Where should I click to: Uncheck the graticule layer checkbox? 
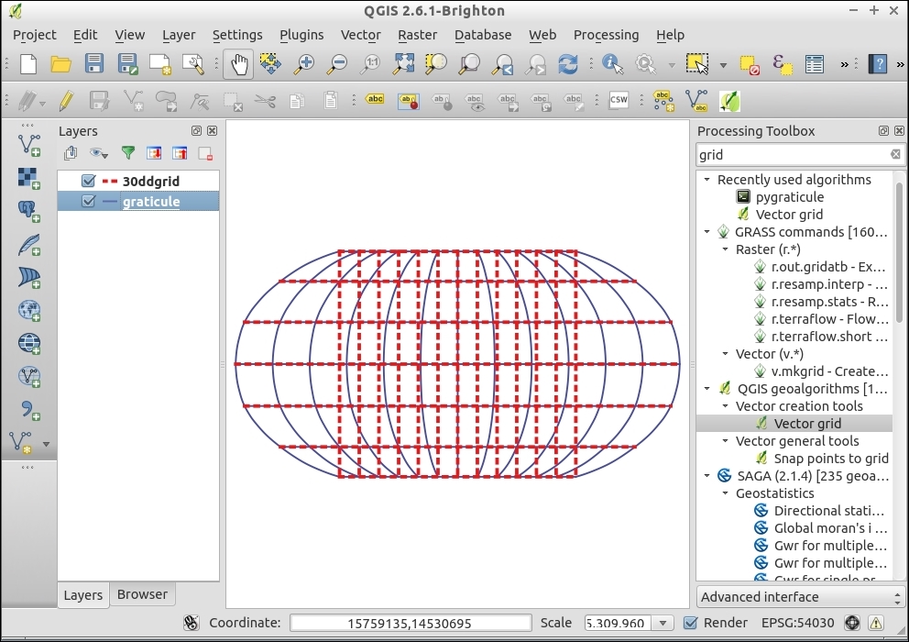pyautogui.click(x=89, y=202)
